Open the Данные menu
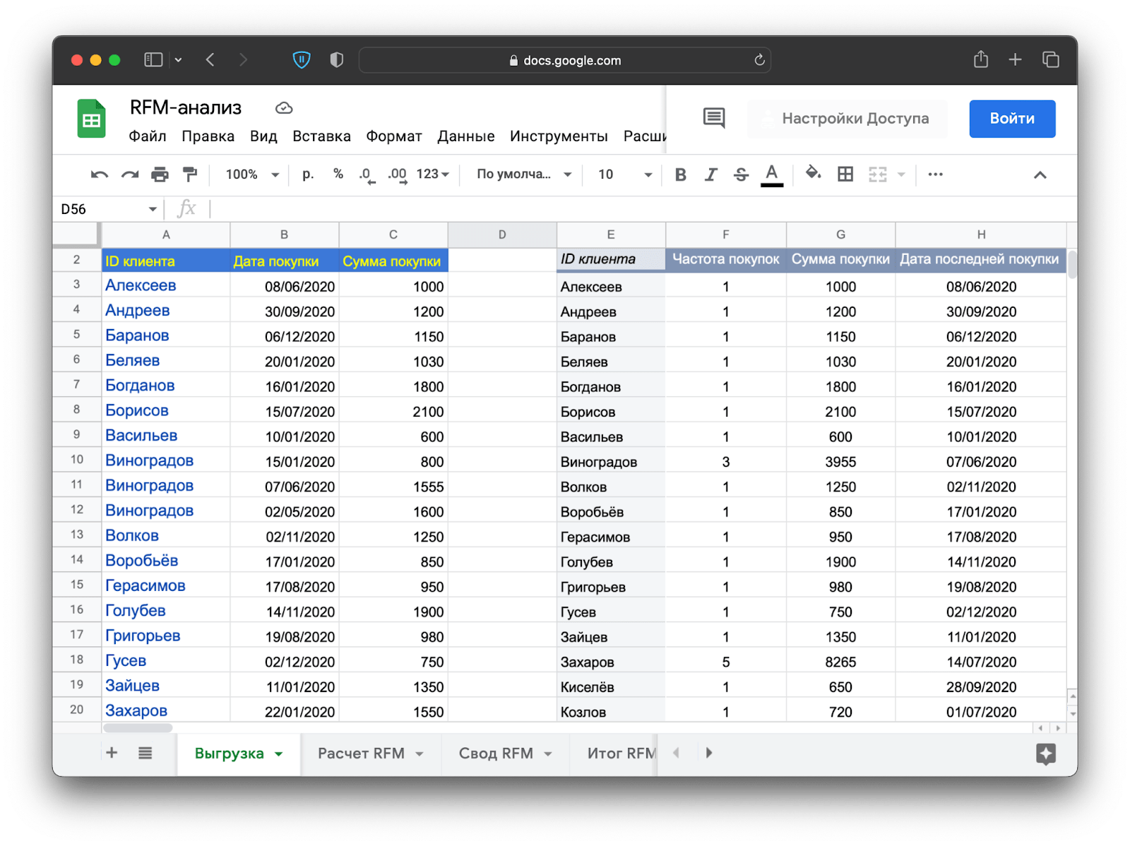1130x846 pixels. pyautogui.click(x=465, y=136)
